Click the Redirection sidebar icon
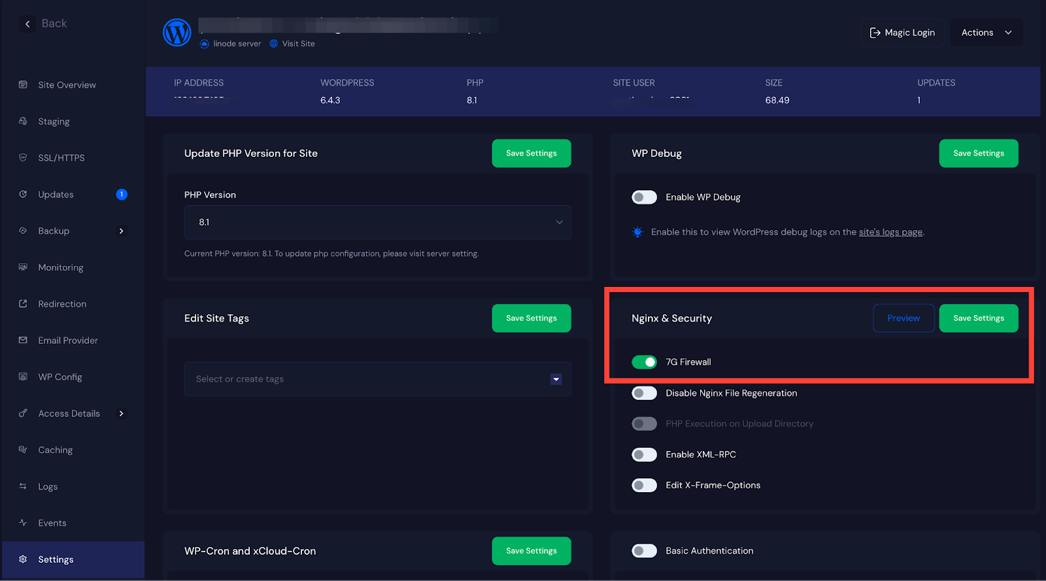The width and height of the screenshot is (1046, 581). pos(23,304)
